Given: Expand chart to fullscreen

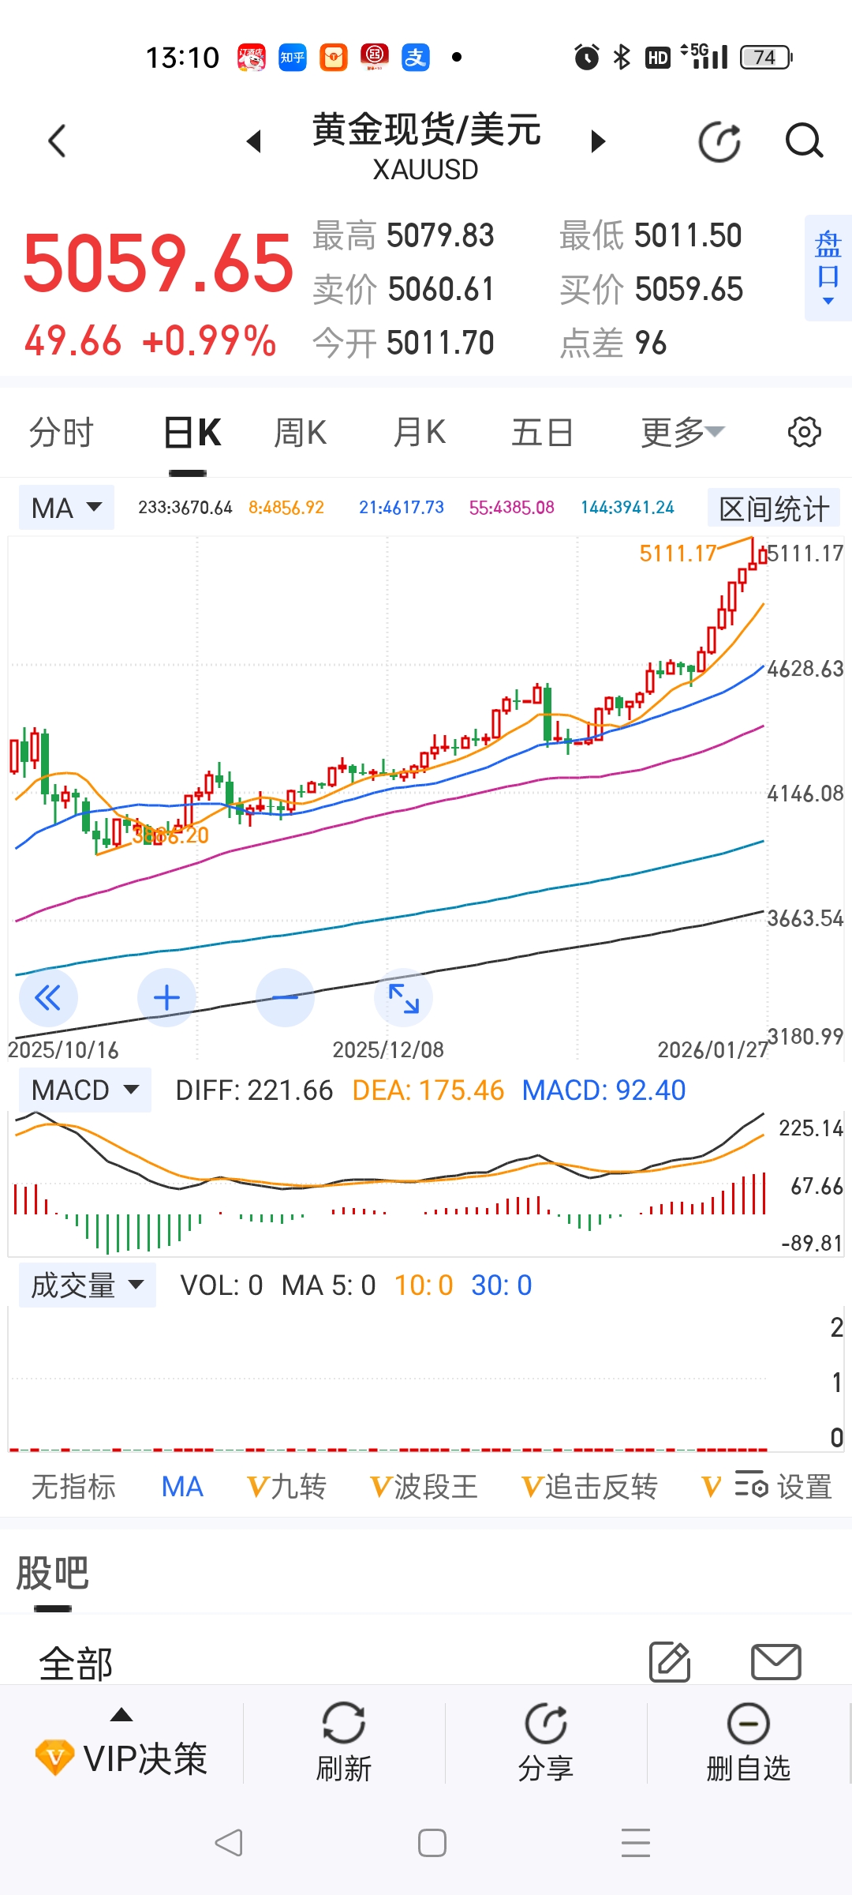Looking at the screenshot, I should [403, 998].
